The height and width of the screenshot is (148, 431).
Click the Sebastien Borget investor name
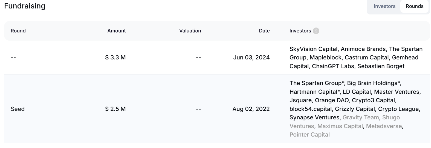click(x=381, y=66)
